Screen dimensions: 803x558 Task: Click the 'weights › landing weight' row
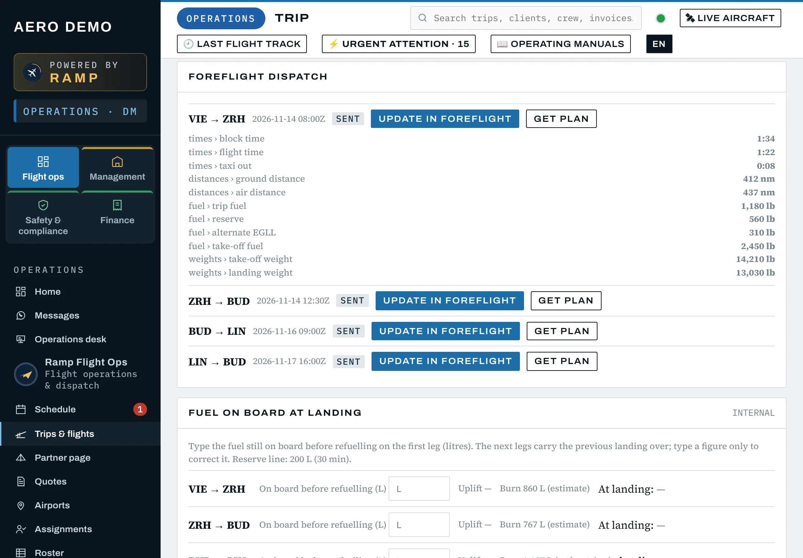coord(481,273)
